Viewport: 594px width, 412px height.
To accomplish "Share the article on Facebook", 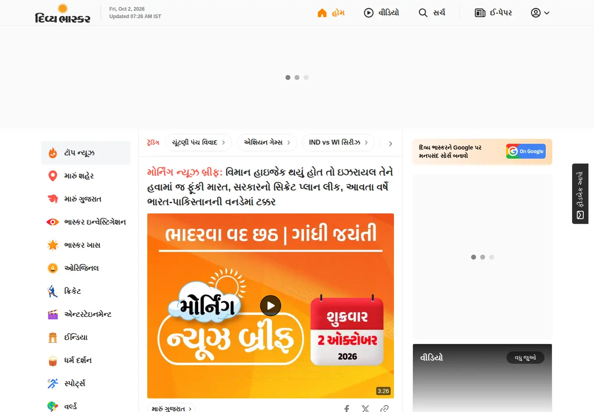I will [x=346, y=409].
